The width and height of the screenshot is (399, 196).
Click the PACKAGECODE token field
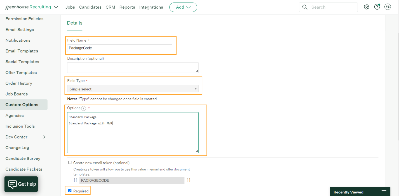click(132, 180)
